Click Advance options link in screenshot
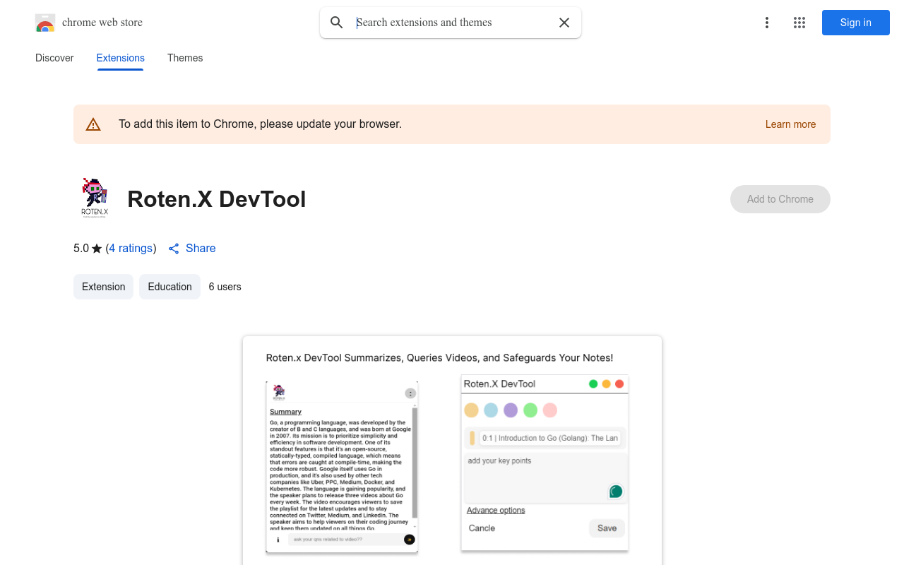 (x=496, y=511)
